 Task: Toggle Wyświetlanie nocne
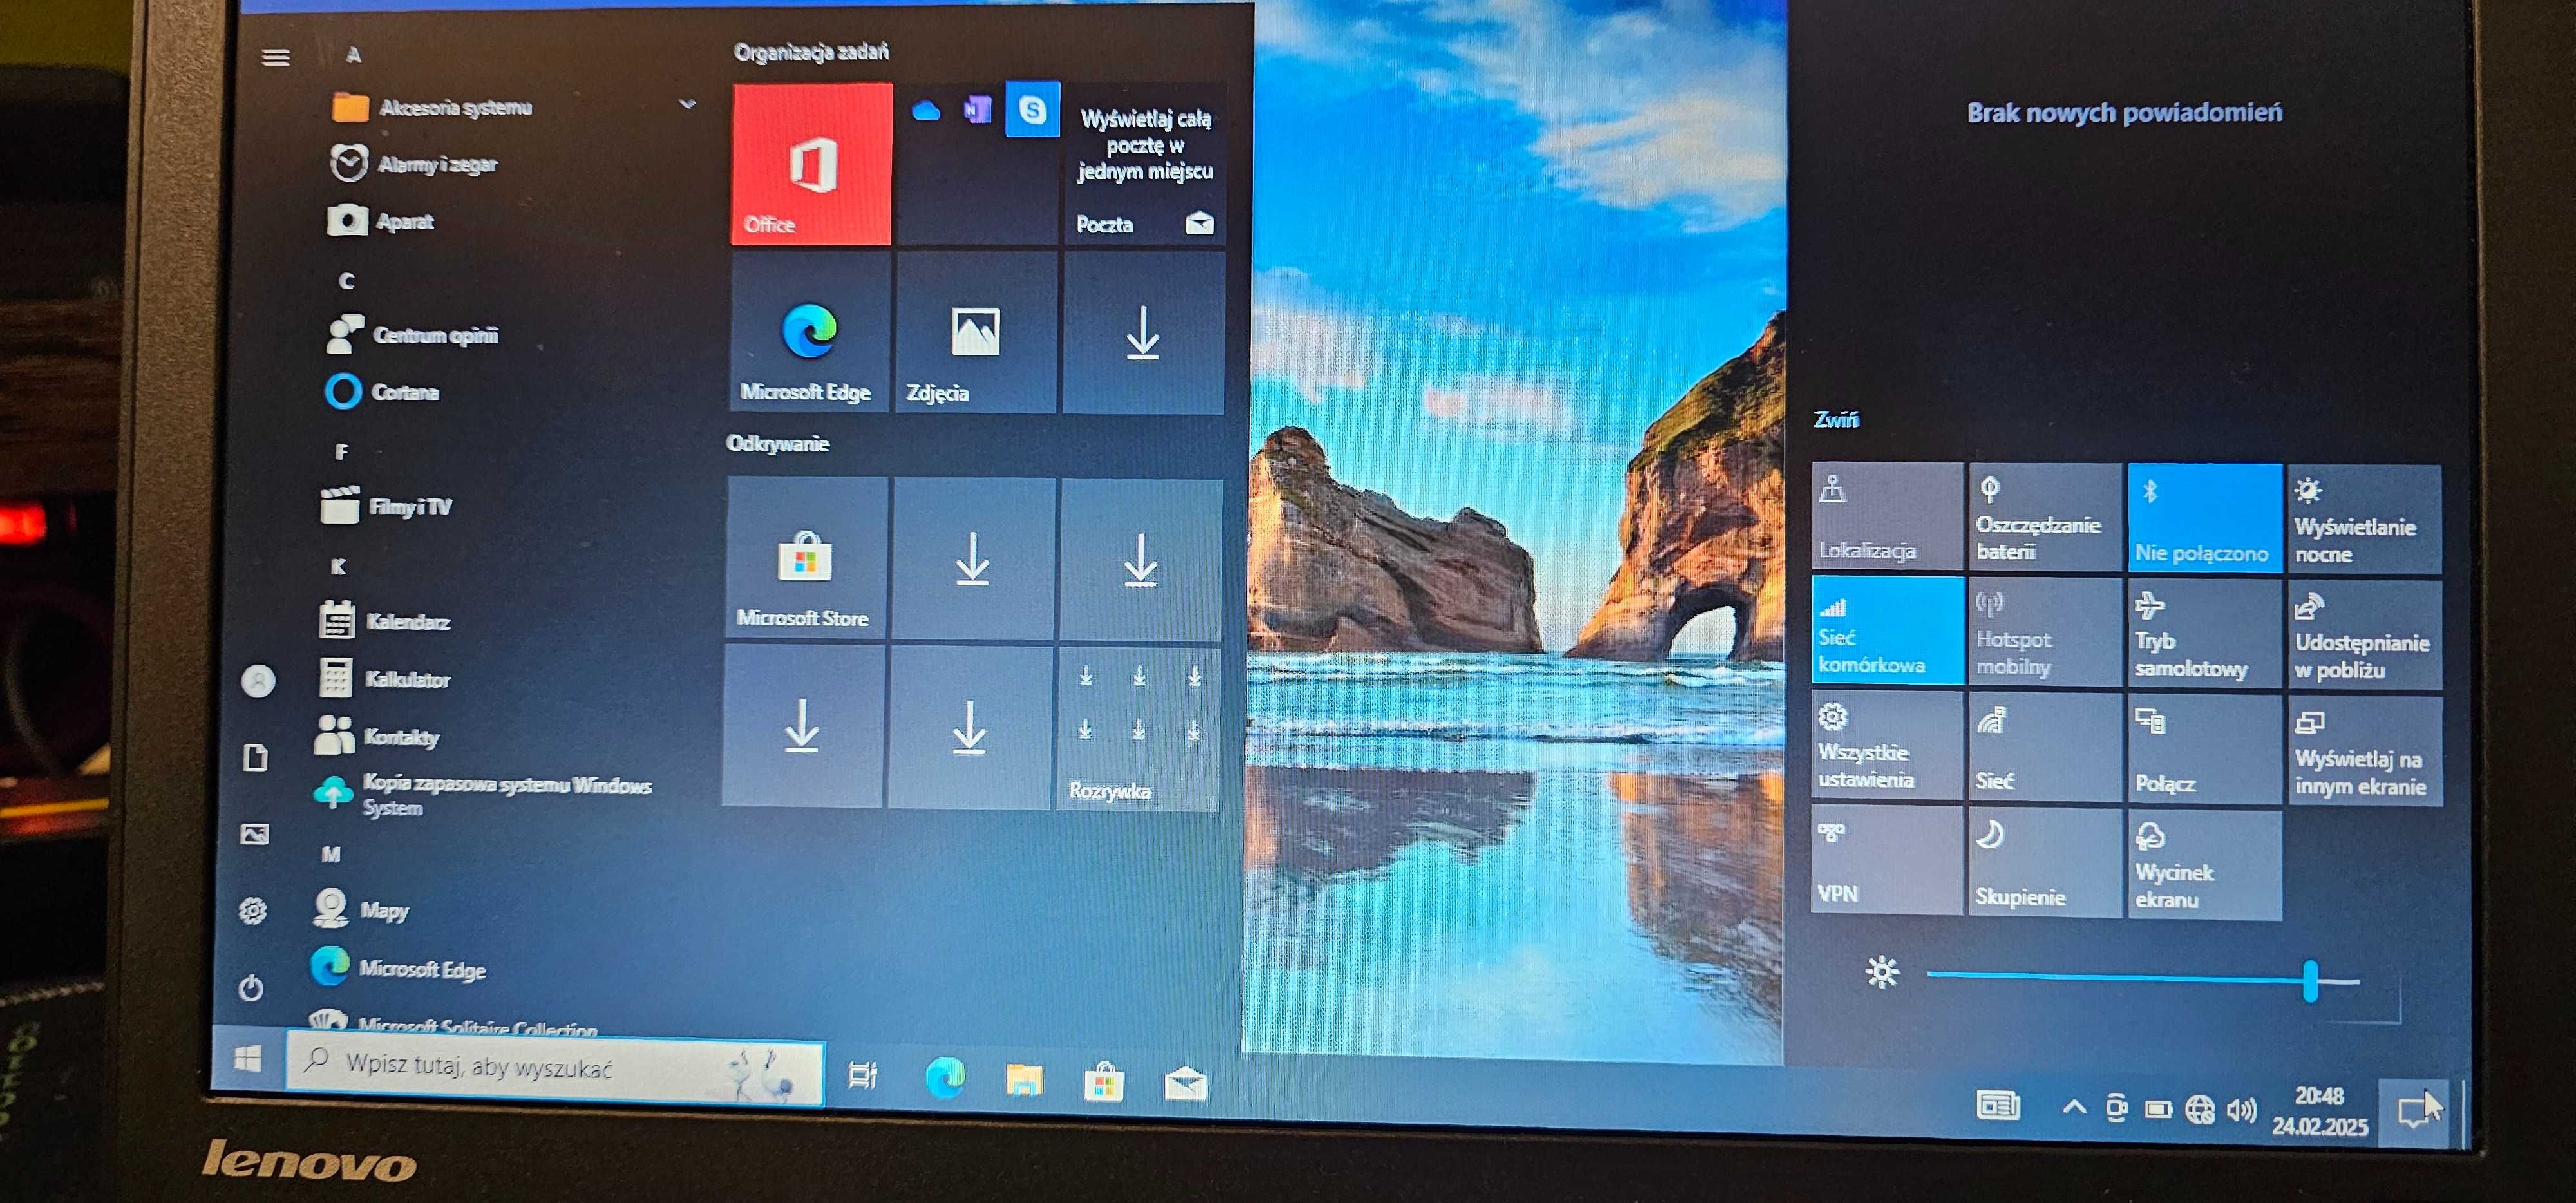coord(2364,520)
